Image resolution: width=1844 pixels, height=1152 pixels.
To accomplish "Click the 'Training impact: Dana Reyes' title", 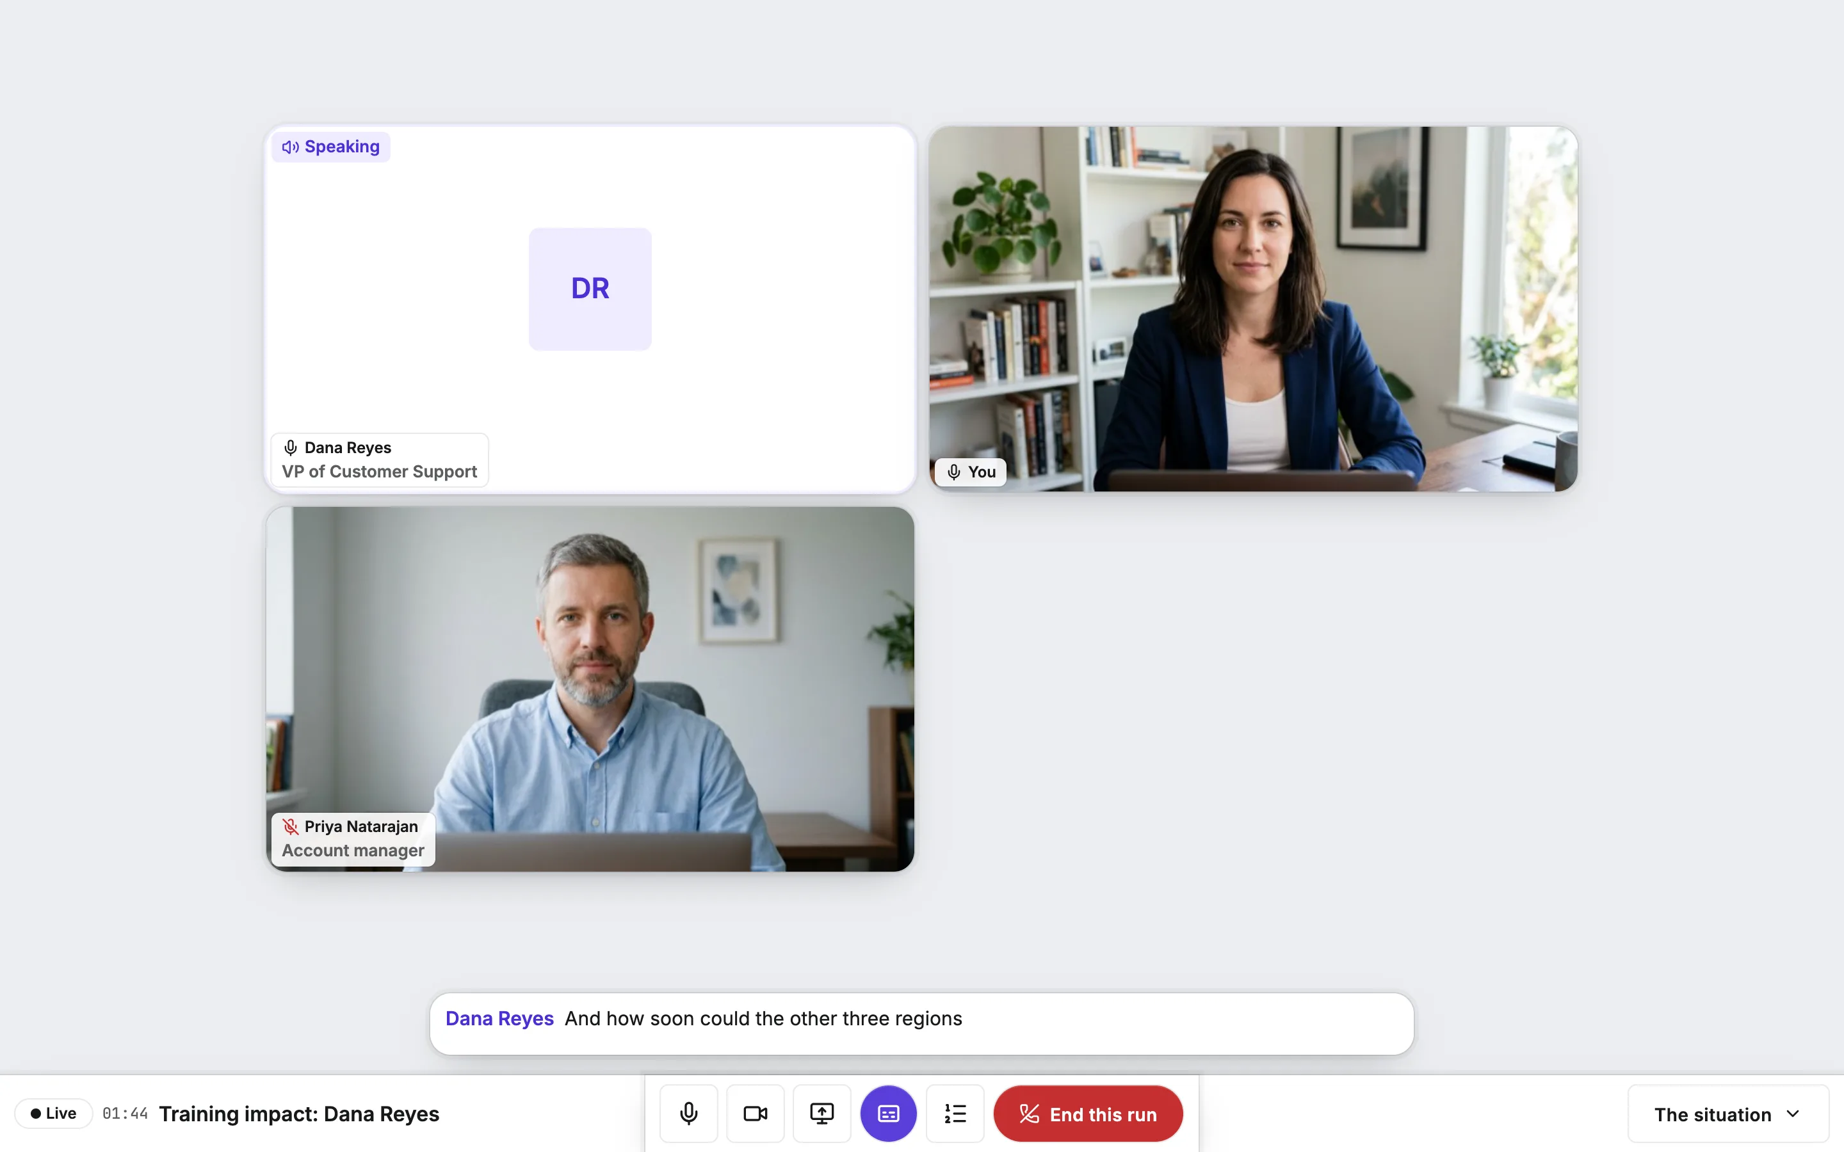I will point(299,1113).
